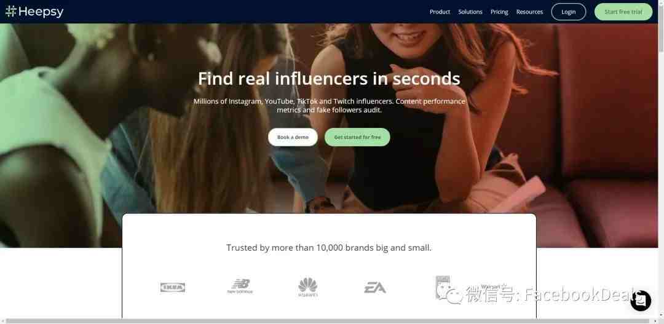664x324 pixels.
Task: Open the chat widget bubble icon
Action: tap(640, 300)
